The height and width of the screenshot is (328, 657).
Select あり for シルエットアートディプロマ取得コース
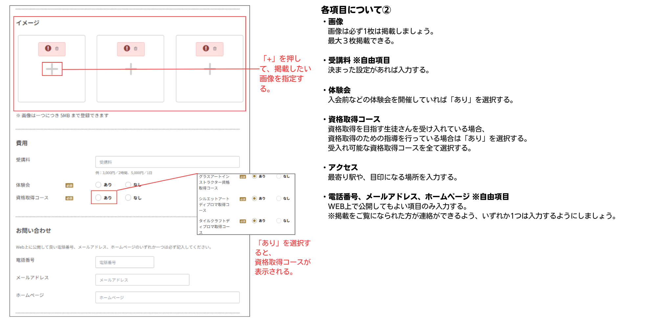click(x=254, y=198)
